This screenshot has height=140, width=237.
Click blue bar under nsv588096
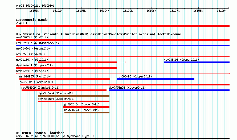pyautogui.click(x=156, y=79)
